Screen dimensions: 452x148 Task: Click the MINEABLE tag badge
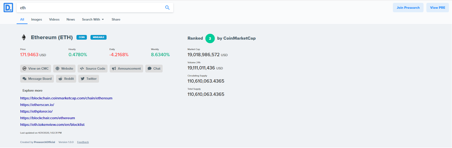pyautogui.click(x=99, y=37)
